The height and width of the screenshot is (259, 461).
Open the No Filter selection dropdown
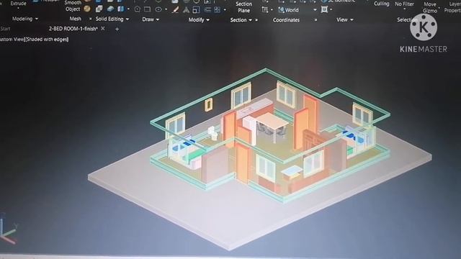404,4
